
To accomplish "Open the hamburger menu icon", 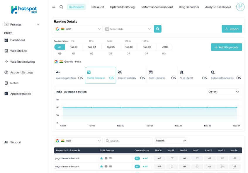I will click(54, 7).
